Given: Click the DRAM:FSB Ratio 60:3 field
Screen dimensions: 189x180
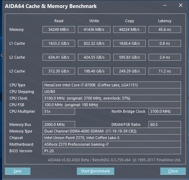Looking at the screenshot, I should tap(165, 125).
